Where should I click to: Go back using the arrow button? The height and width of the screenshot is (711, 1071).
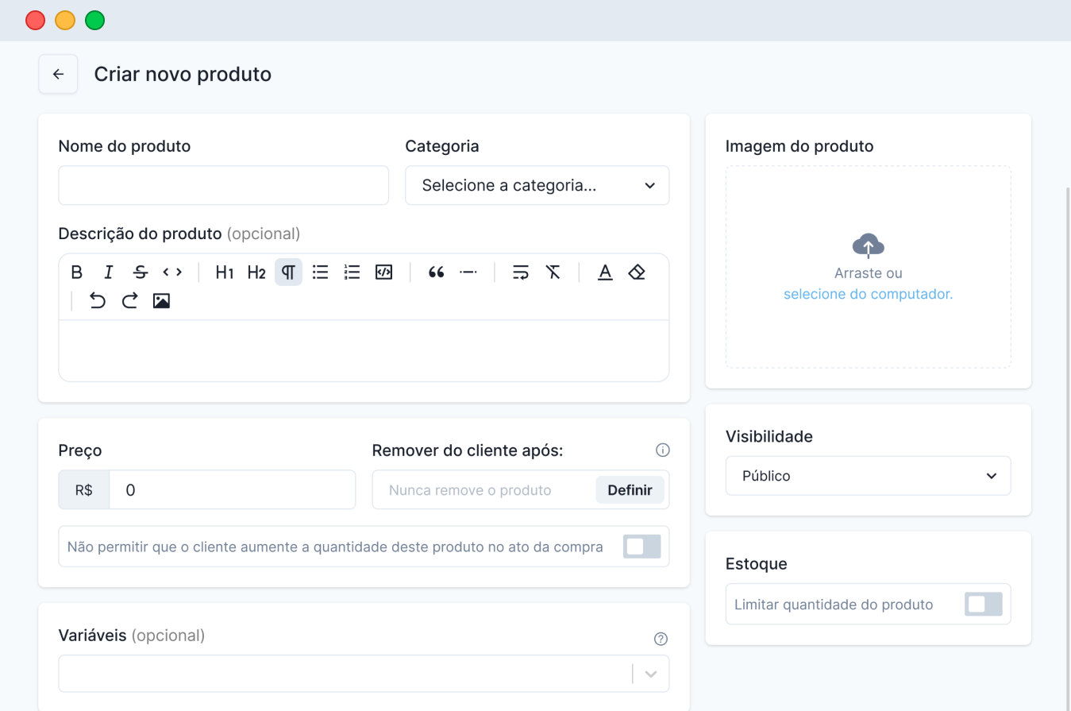point(58,74)
